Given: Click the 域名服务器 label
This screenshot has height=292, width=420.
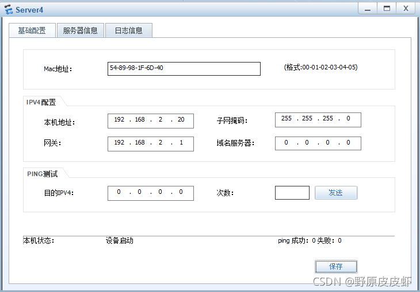Looking at the screenshot, I should pos(235,143).
